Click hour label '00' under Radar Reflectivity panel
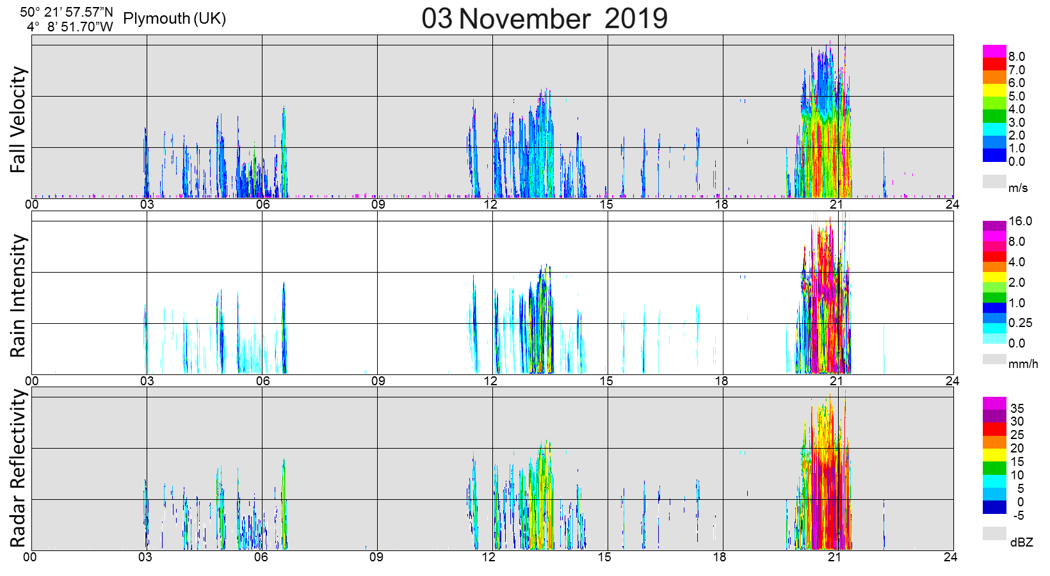Image resolution: width=1050 pixels, height=576 pixels. pos(30,557)
